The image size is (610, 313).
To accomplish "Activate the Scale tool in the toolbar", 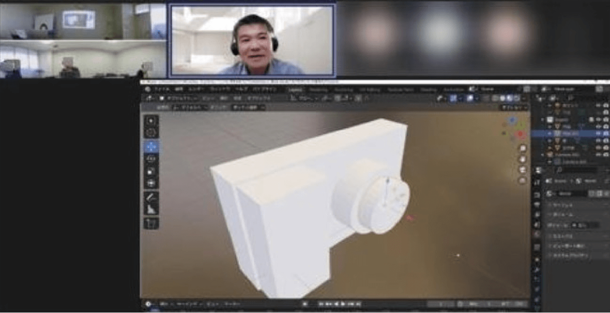I will (x=152, y=171).
